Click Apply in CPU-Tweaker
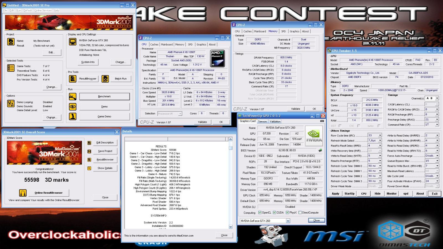 pyautogui.click(x=335, y=194)
